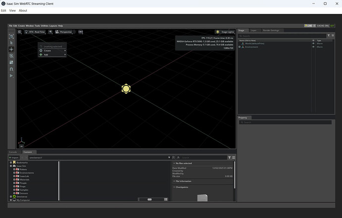The height and width of the screenshot is (218, 342).
Task: Open the Tools menu
Action: pos(37,26)
